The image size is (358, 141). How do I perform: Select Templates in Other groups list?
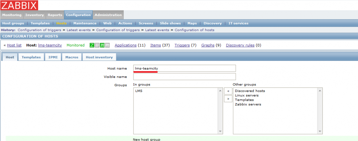click(244, 100)
